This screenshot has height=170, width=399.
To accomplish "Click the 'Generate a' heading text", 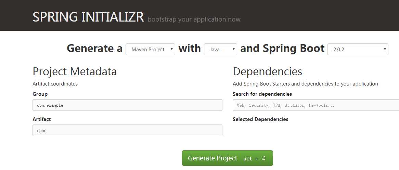I will 94,49.
